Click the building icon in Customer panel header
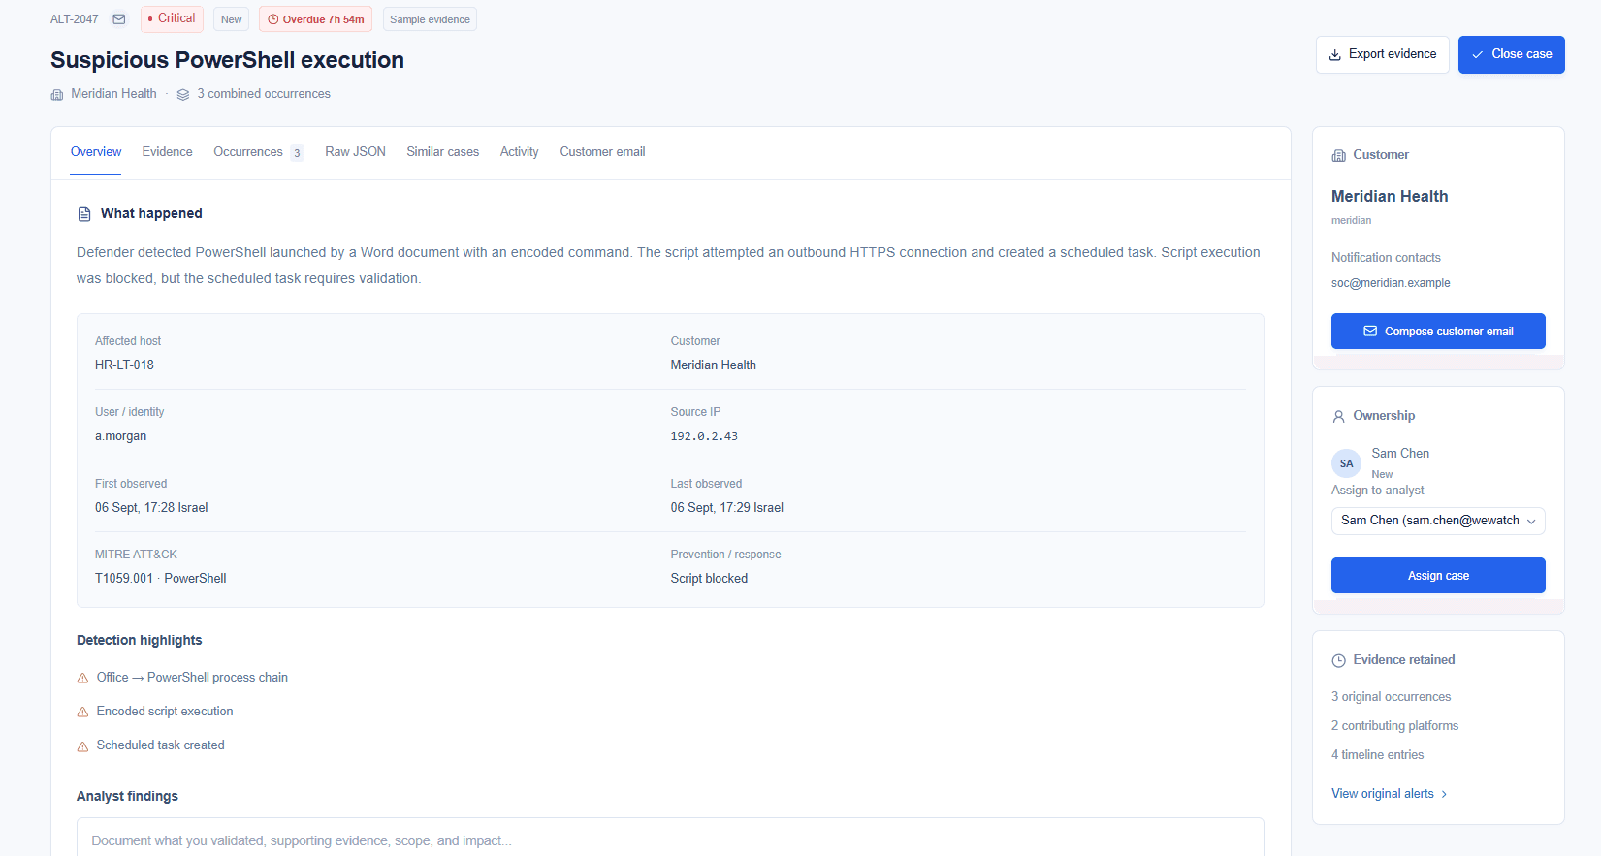 (1339, 155)
